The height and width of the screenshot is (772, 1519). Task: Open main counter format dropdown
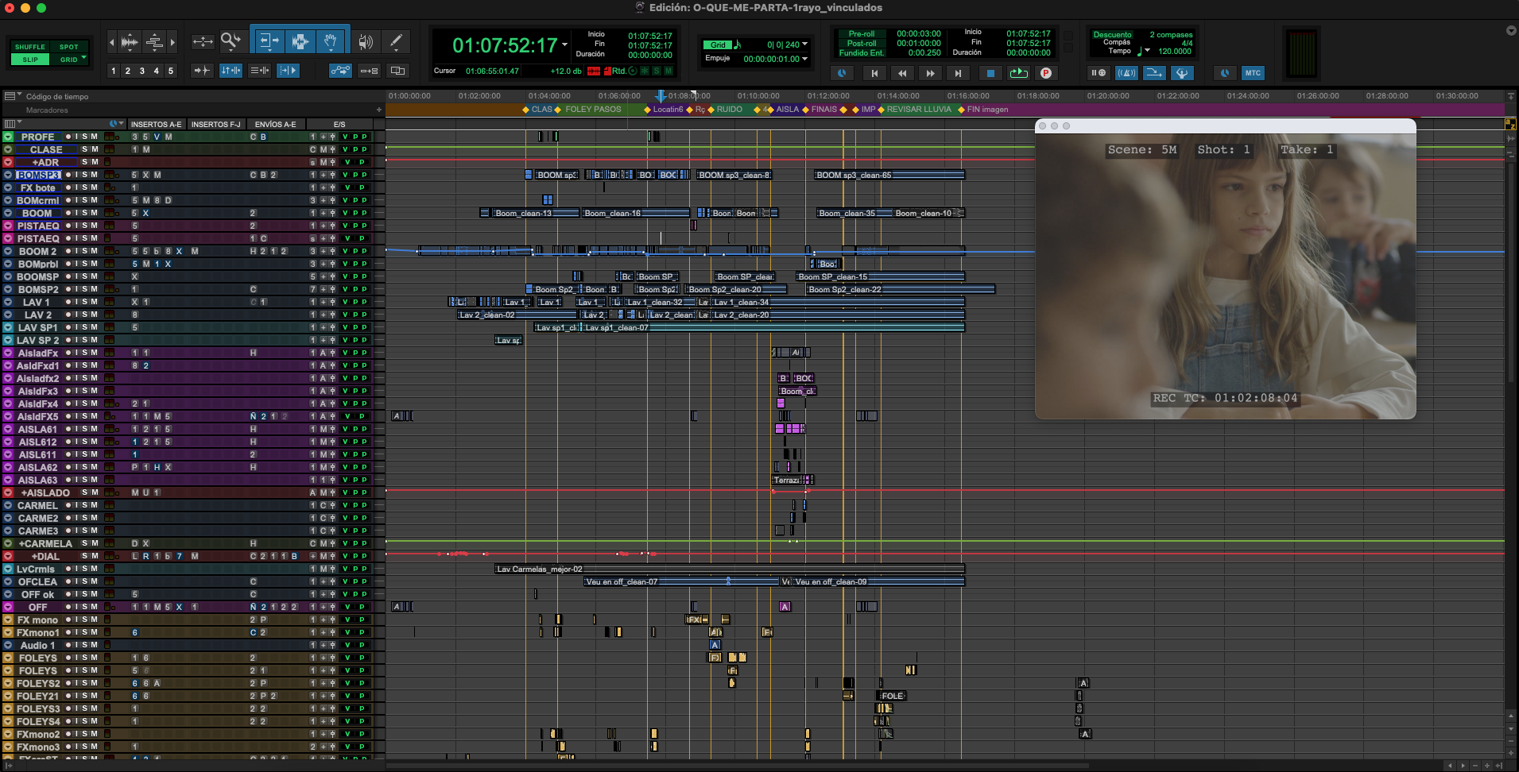point(565,44)
